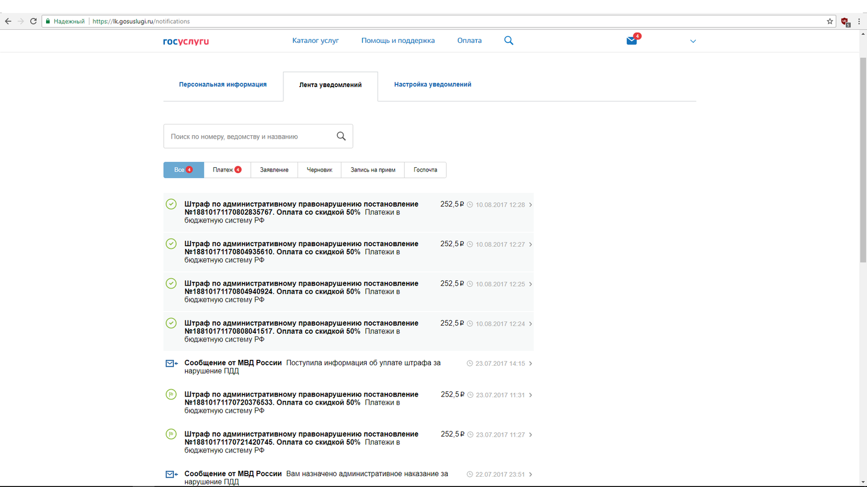
Task: Click paid checkmark icon for fine №18810171170804935610
Action: pyautogui.click(x=171, y=243)
